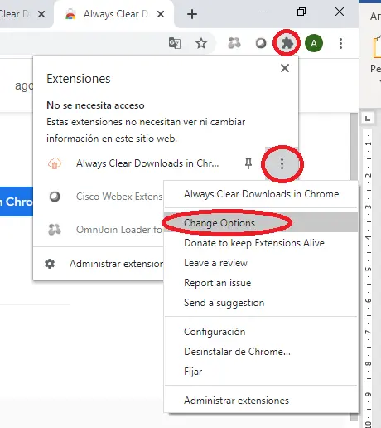Image resolution: width=381 pixels, height=428 pixels.
Task: Select Administrar extensiones in context menu
Action: point(261,401)
